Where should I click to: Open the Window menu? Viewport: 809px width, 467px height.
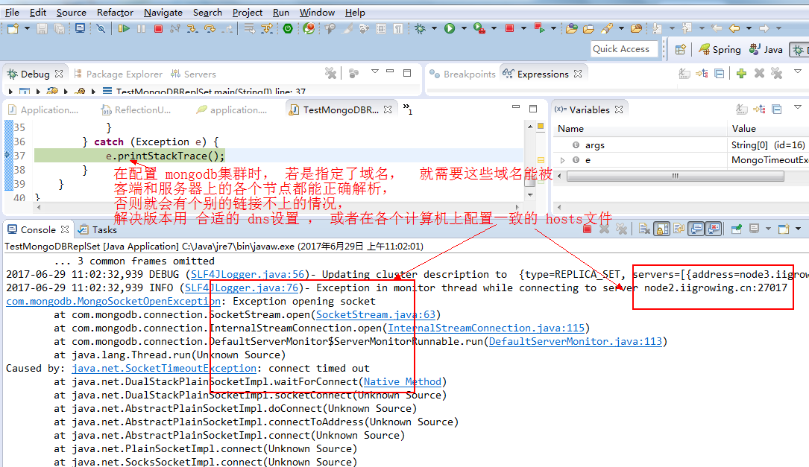pyautogui.click(x=317, y=13)
